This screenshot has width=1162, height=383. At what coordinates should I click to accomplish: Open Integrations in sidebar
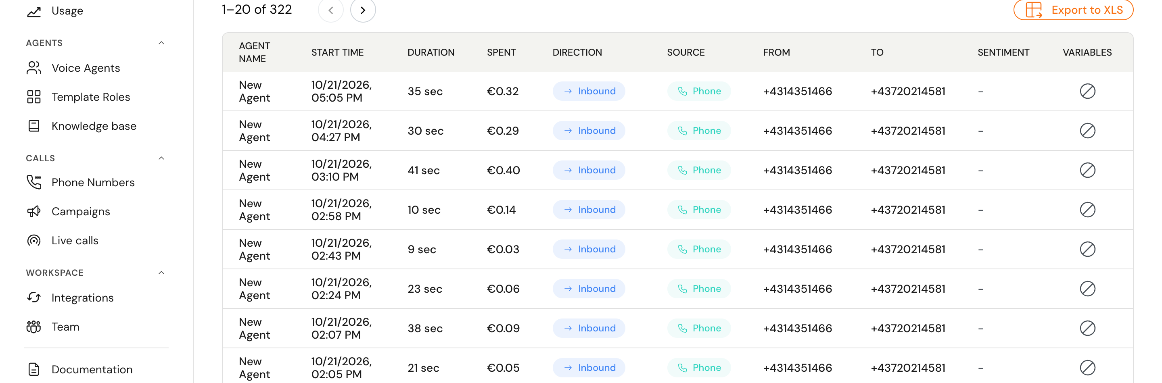pyautogui.click(x=83, y=298)
